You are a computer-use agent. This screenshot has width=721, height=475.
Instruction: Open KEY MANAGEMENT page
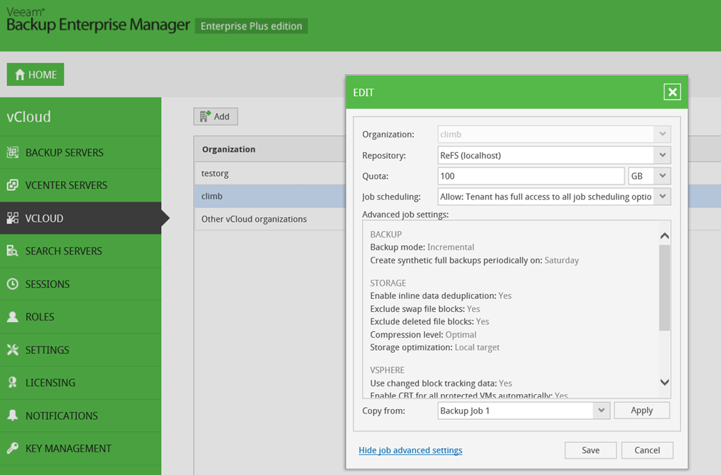tap(80, 449)
